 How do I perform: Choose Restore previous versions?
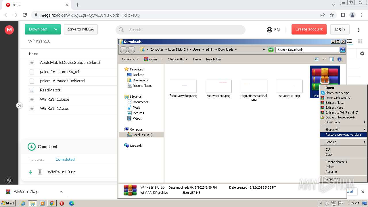coord(343,135)
